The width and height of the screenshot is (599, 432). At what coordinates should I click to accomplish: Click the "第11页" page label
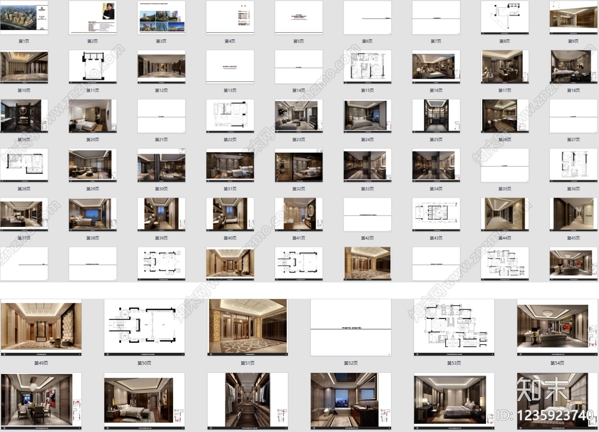93,90
